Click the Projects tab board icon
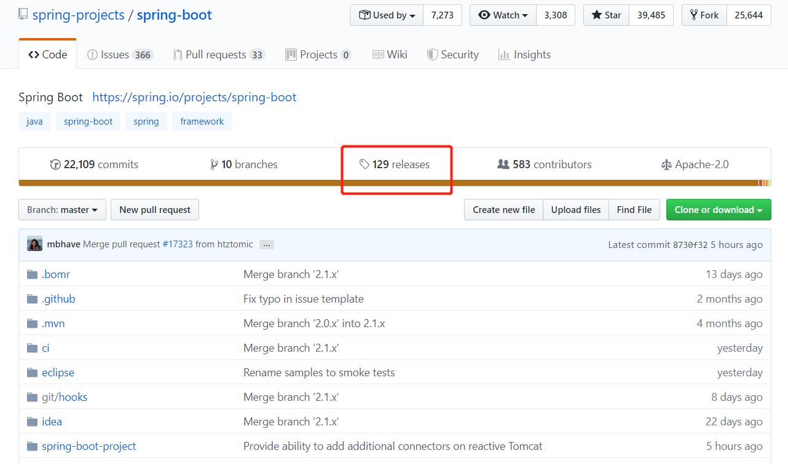This screenshot has height=464, width=788. pyautogui.click(x=291, y=55)
